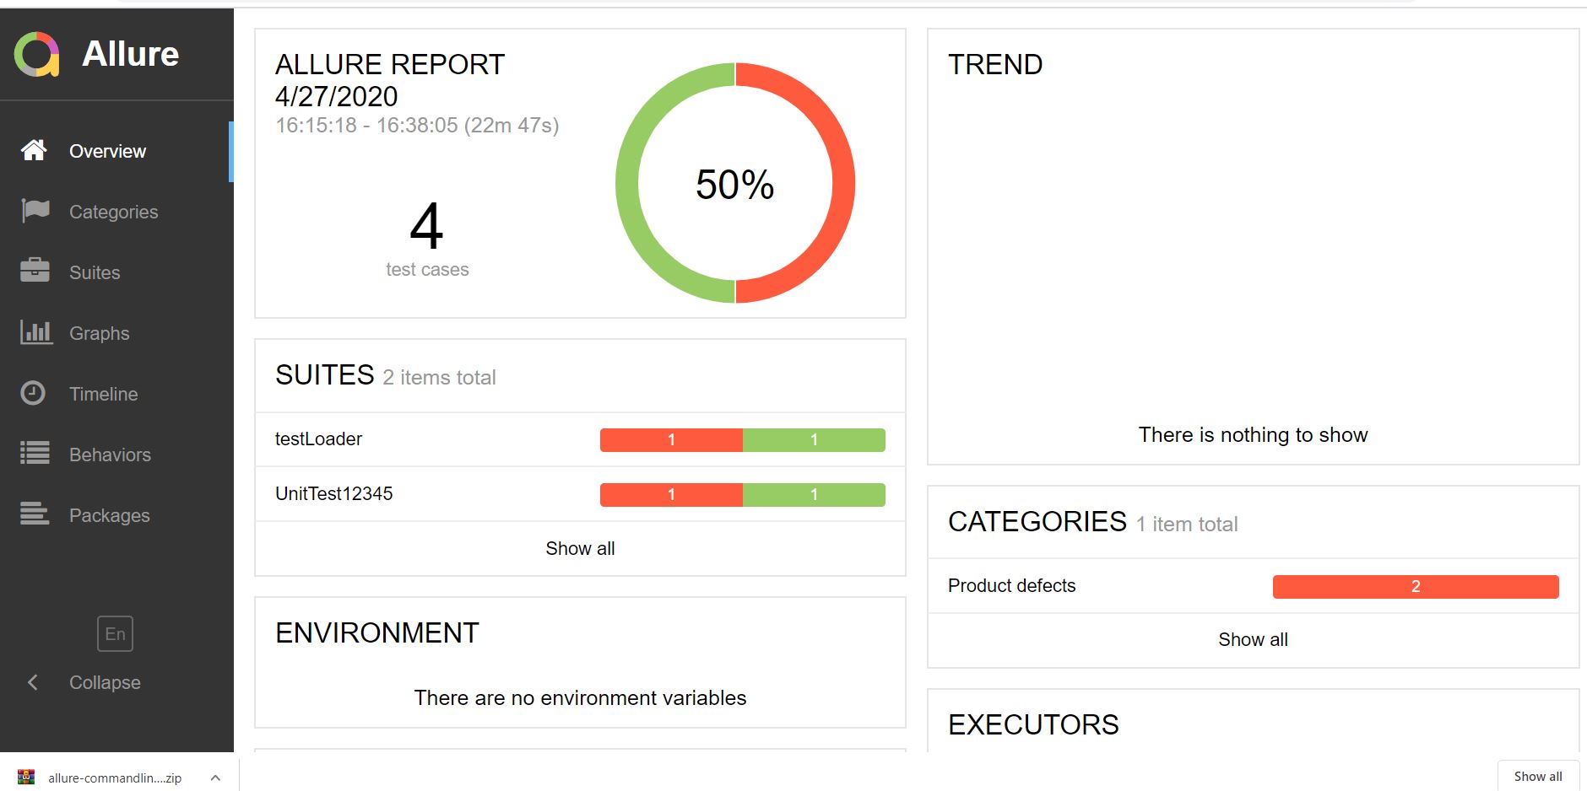
Task: Click Show all under Suites
Action: 580,549
